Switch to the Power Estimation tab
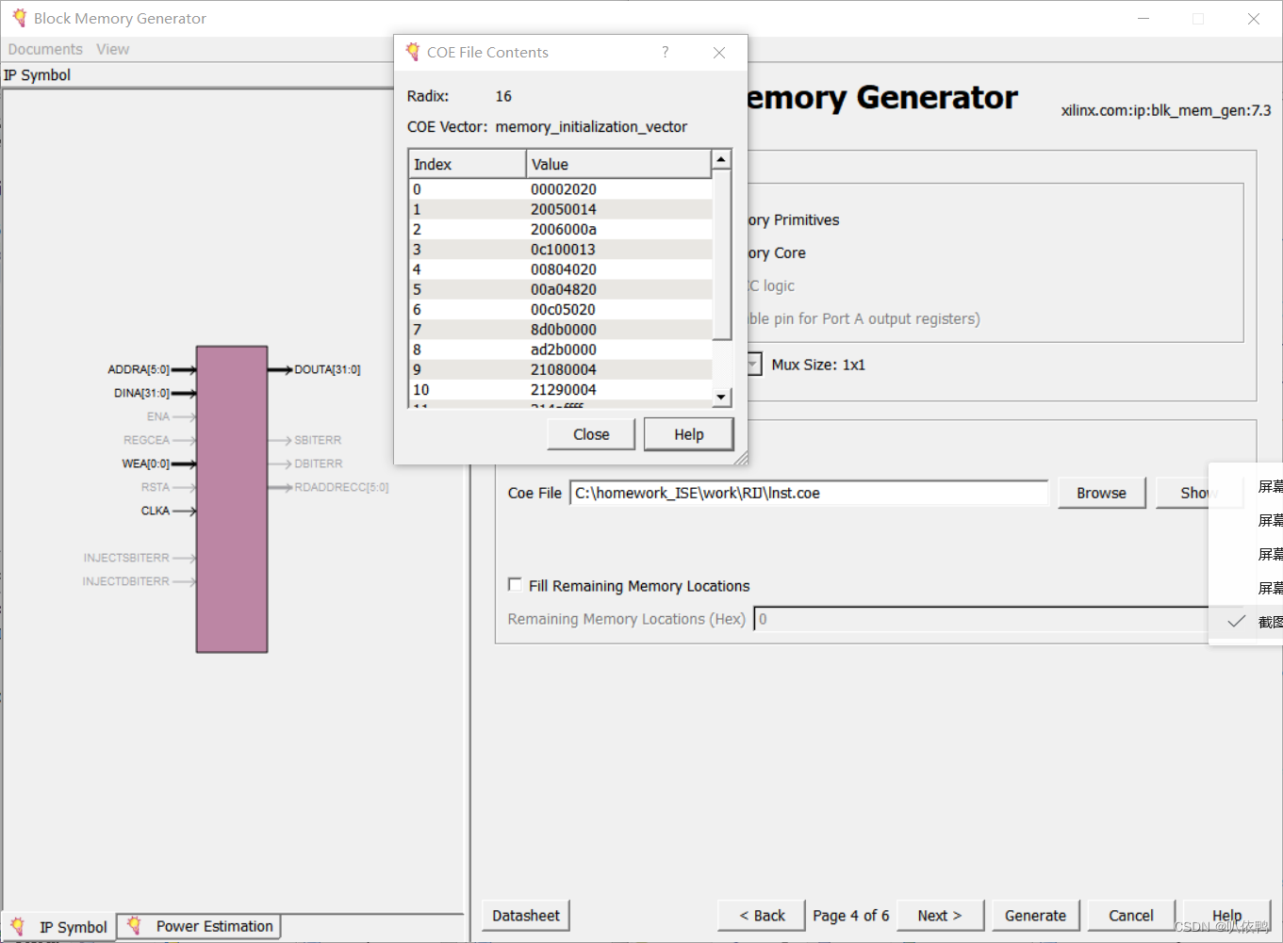This screenshot has height=943, width=1283. point(200,926)
